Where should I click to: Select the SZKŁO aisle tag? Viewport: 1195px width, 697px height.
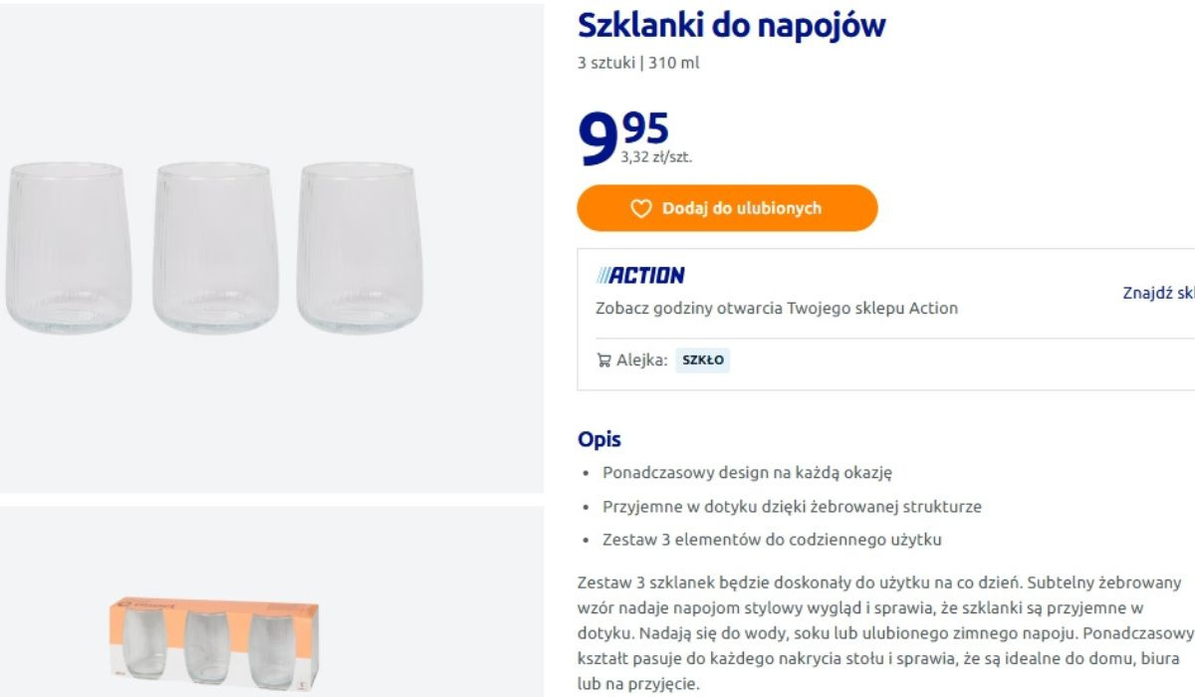[702, 360]
